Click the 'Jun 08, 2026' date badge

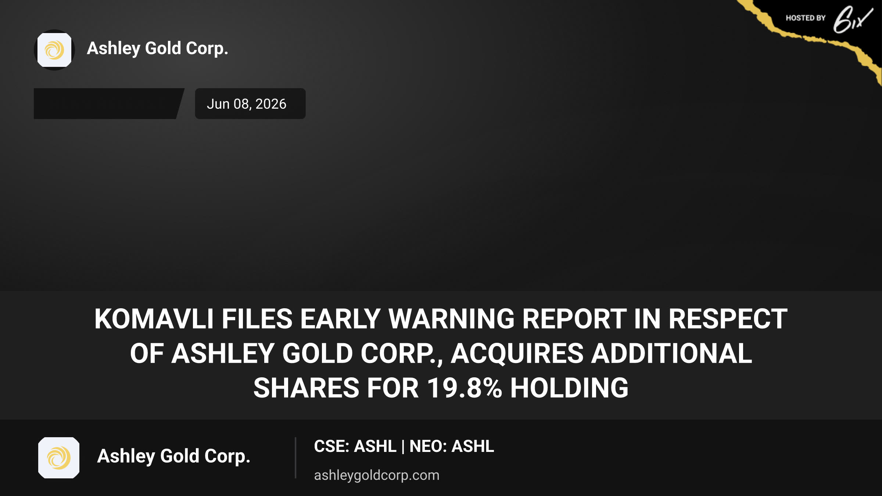(x=250, y=104)
